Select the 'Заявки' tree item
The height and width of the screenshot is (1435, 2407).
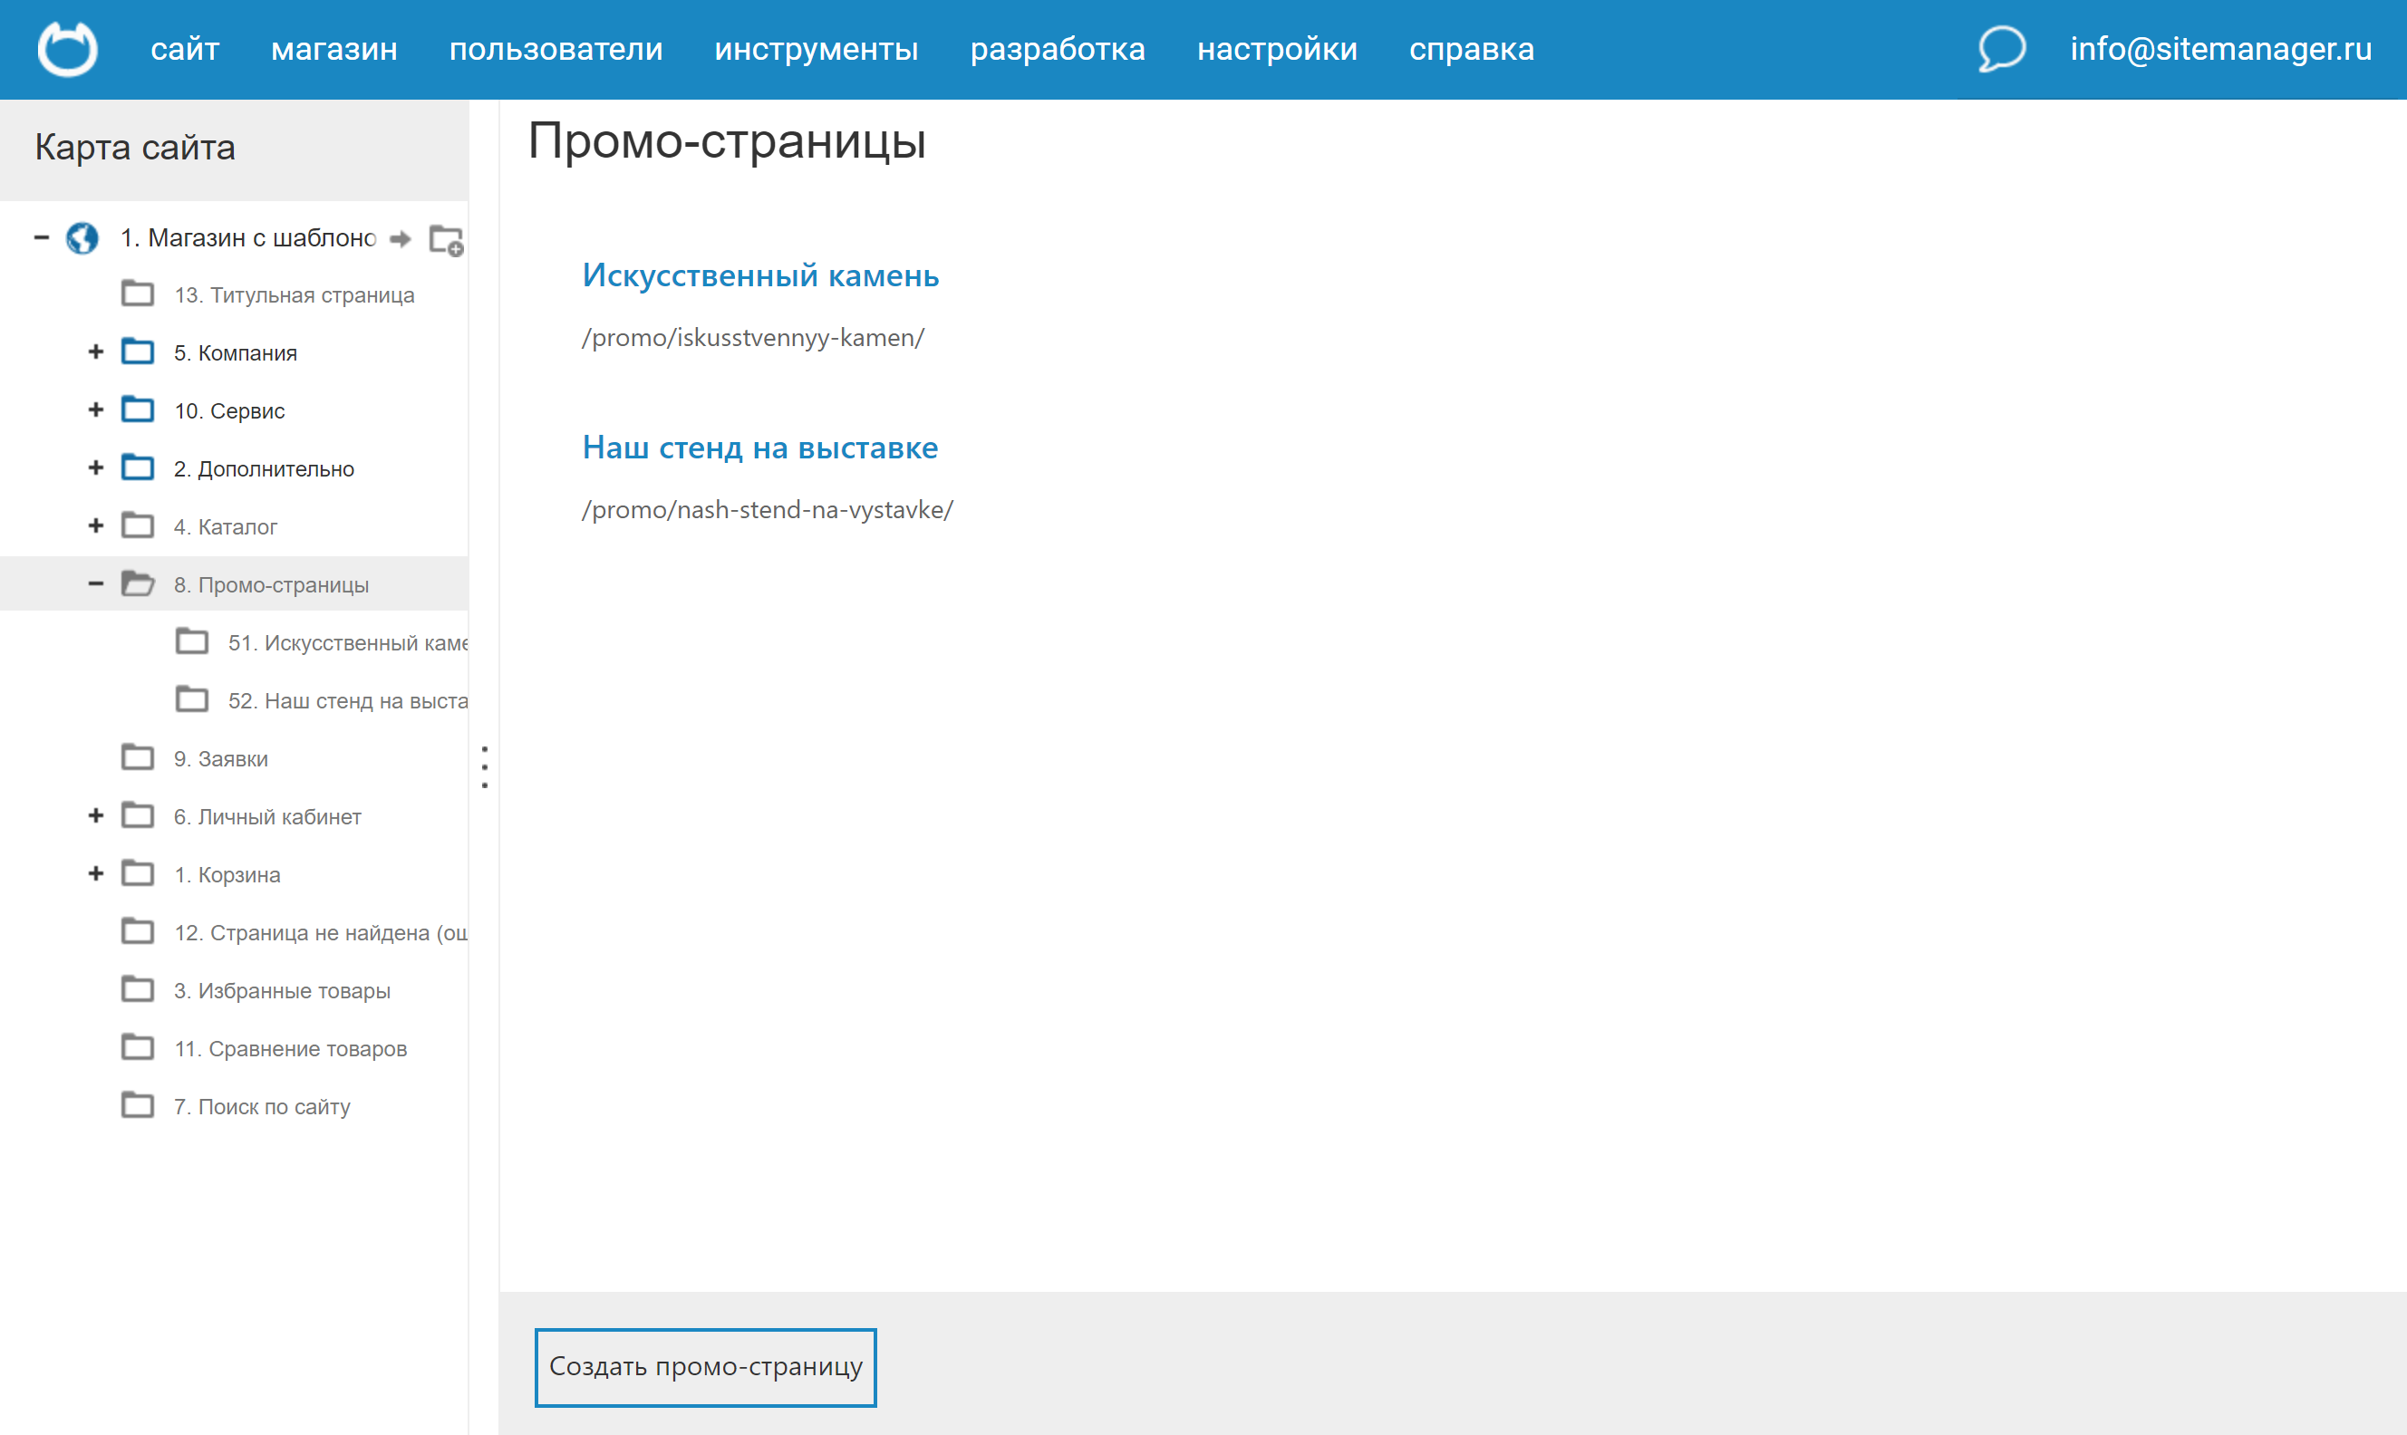220,758
